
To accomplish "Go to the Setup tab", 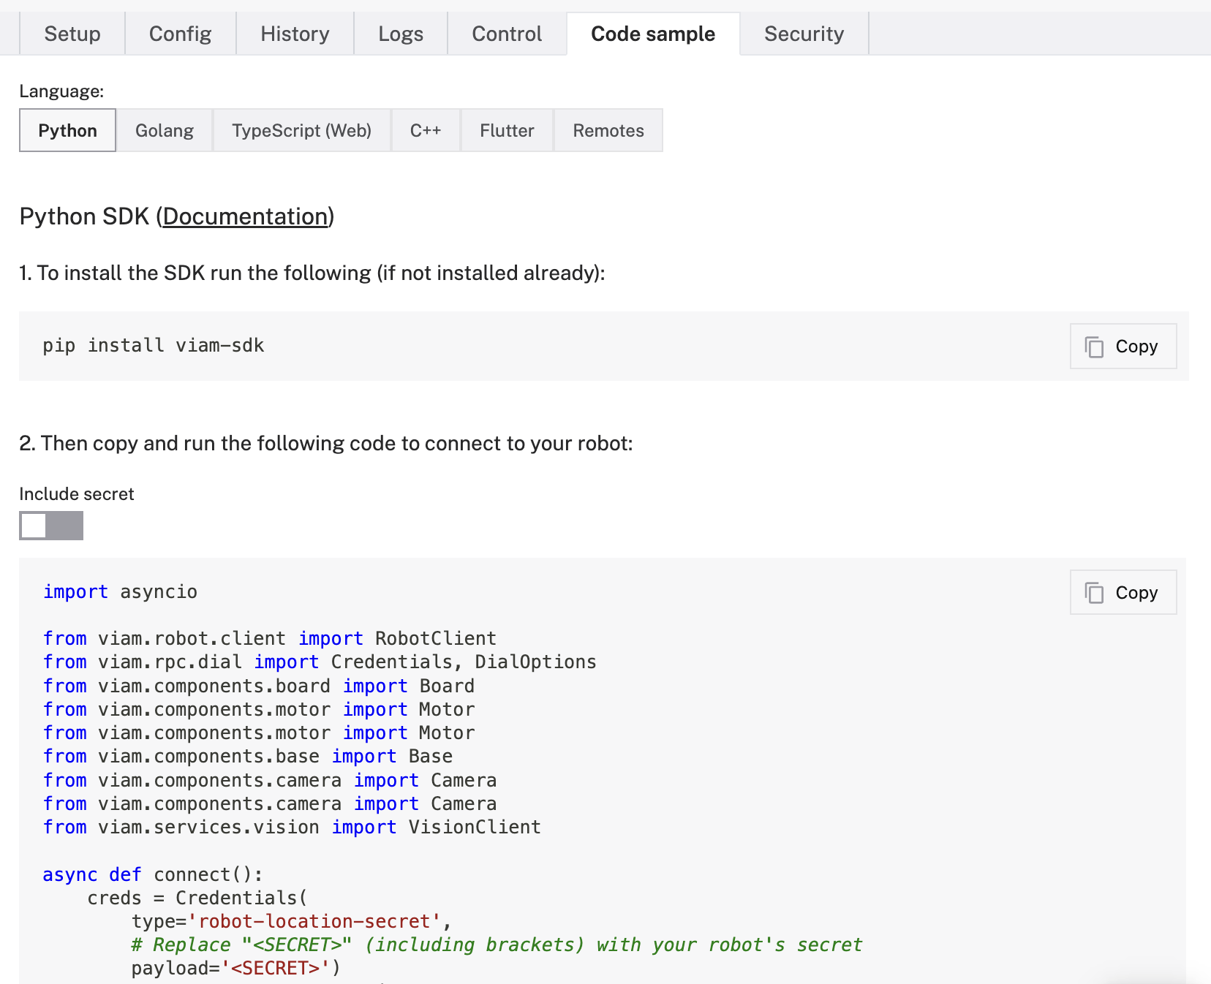I will tap(72, 33).
